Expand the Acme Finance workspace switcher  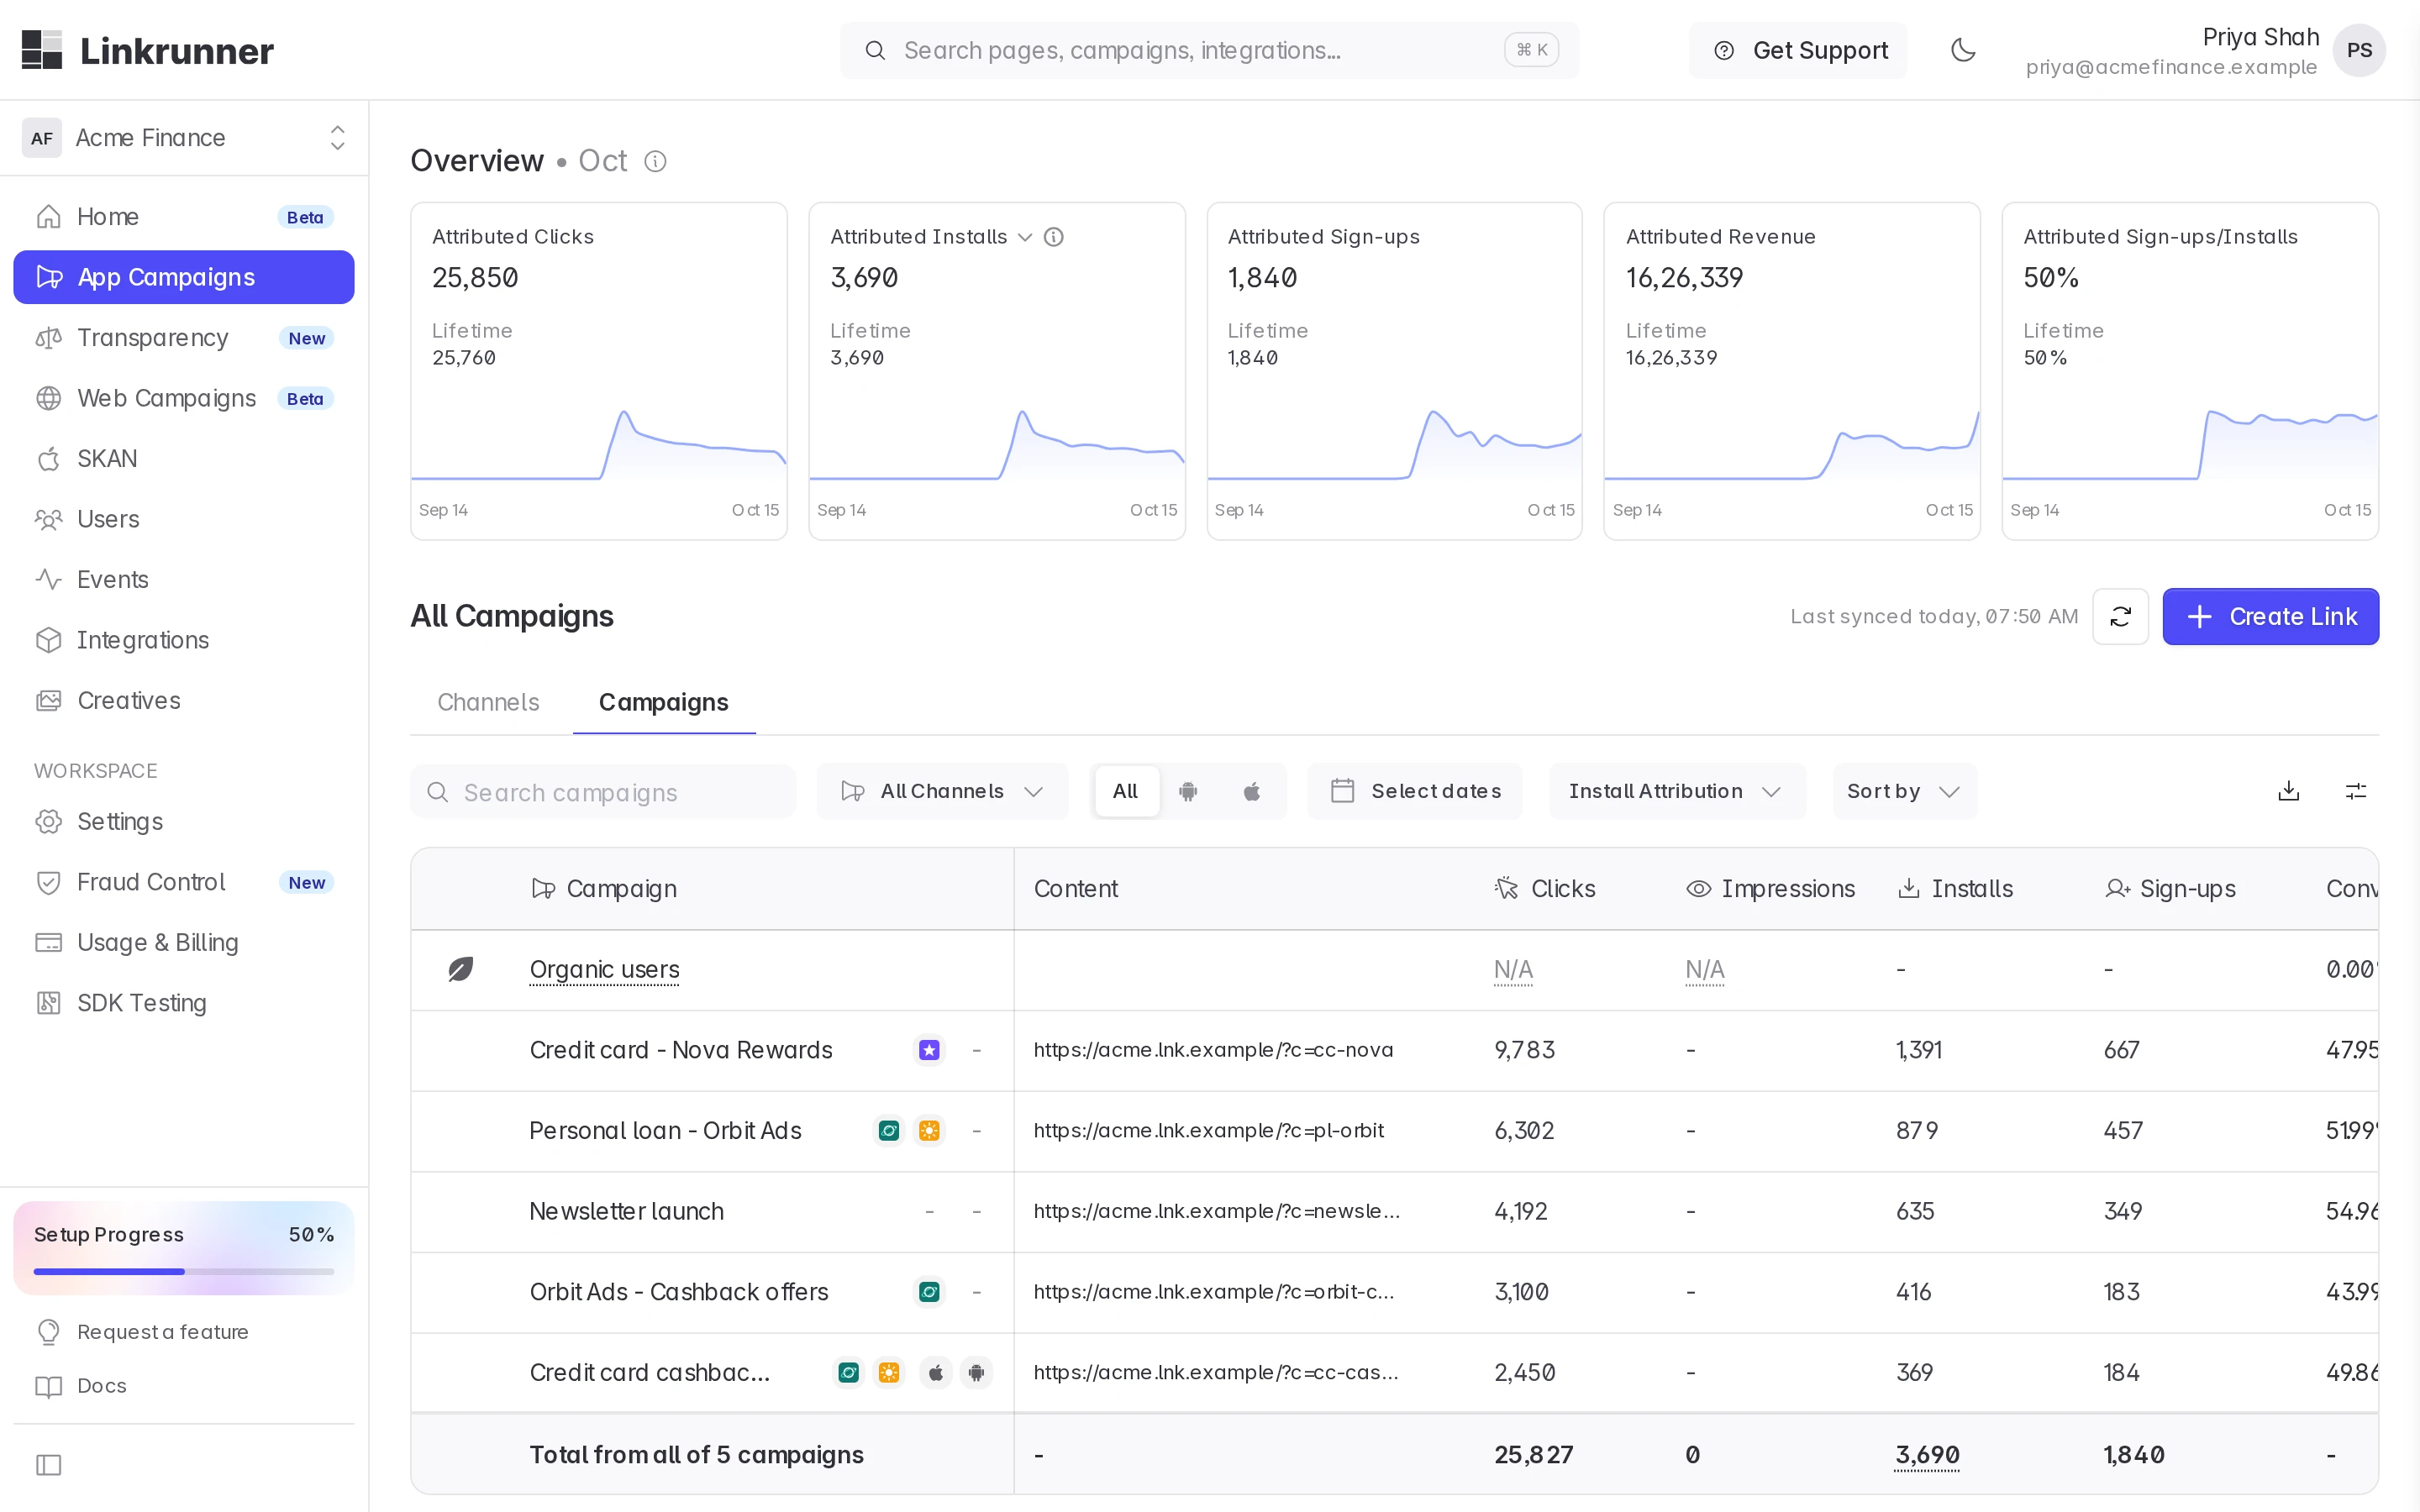click(x=184, y=138)
